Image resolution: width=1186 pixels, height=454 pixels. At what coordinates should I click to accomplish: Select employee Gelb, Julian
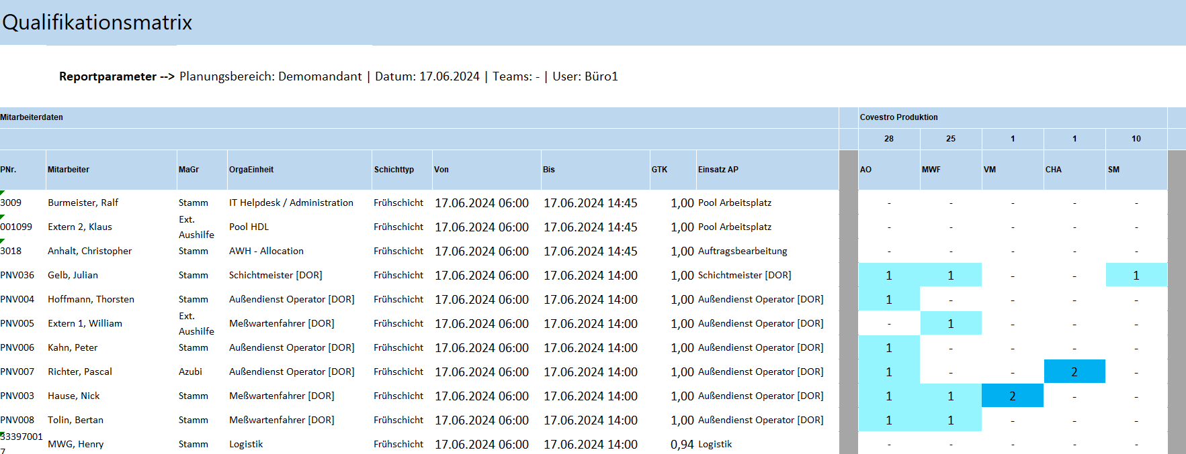point(73,275)
